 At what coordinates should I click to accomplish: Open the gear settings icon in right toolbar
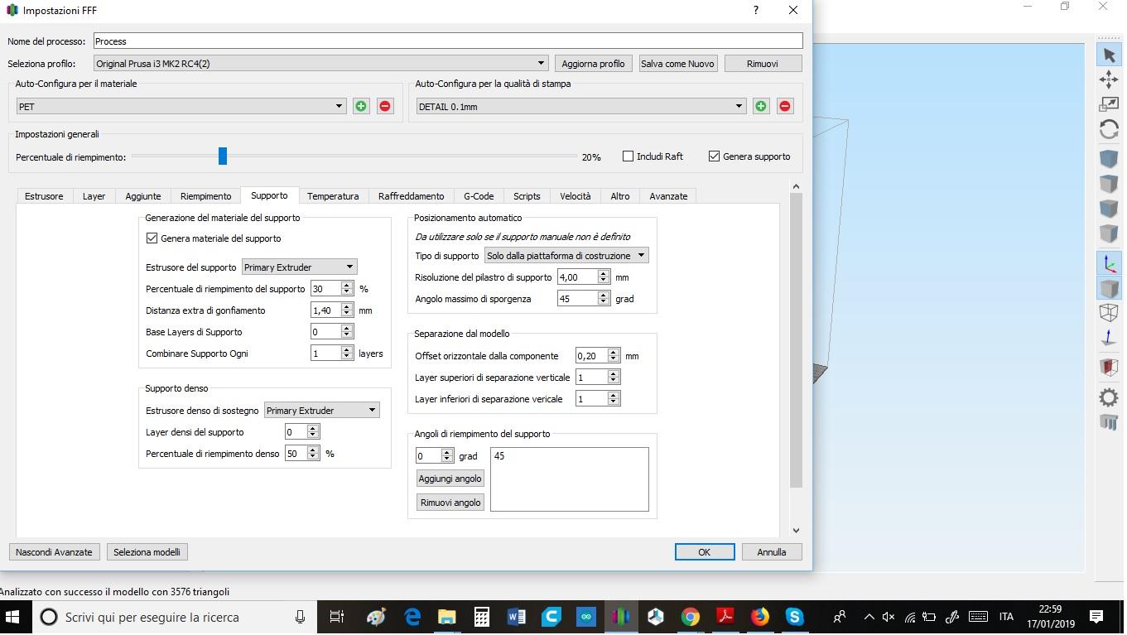[1109, 397]
